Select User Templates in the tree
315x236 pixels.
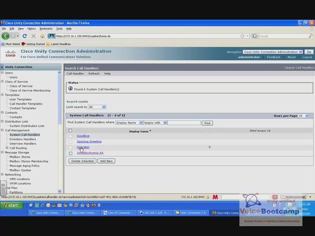(x=20, y=100)
